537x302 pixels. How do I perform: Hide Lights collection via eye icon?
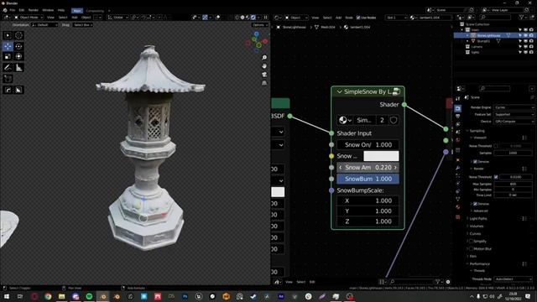click(525, 52)
